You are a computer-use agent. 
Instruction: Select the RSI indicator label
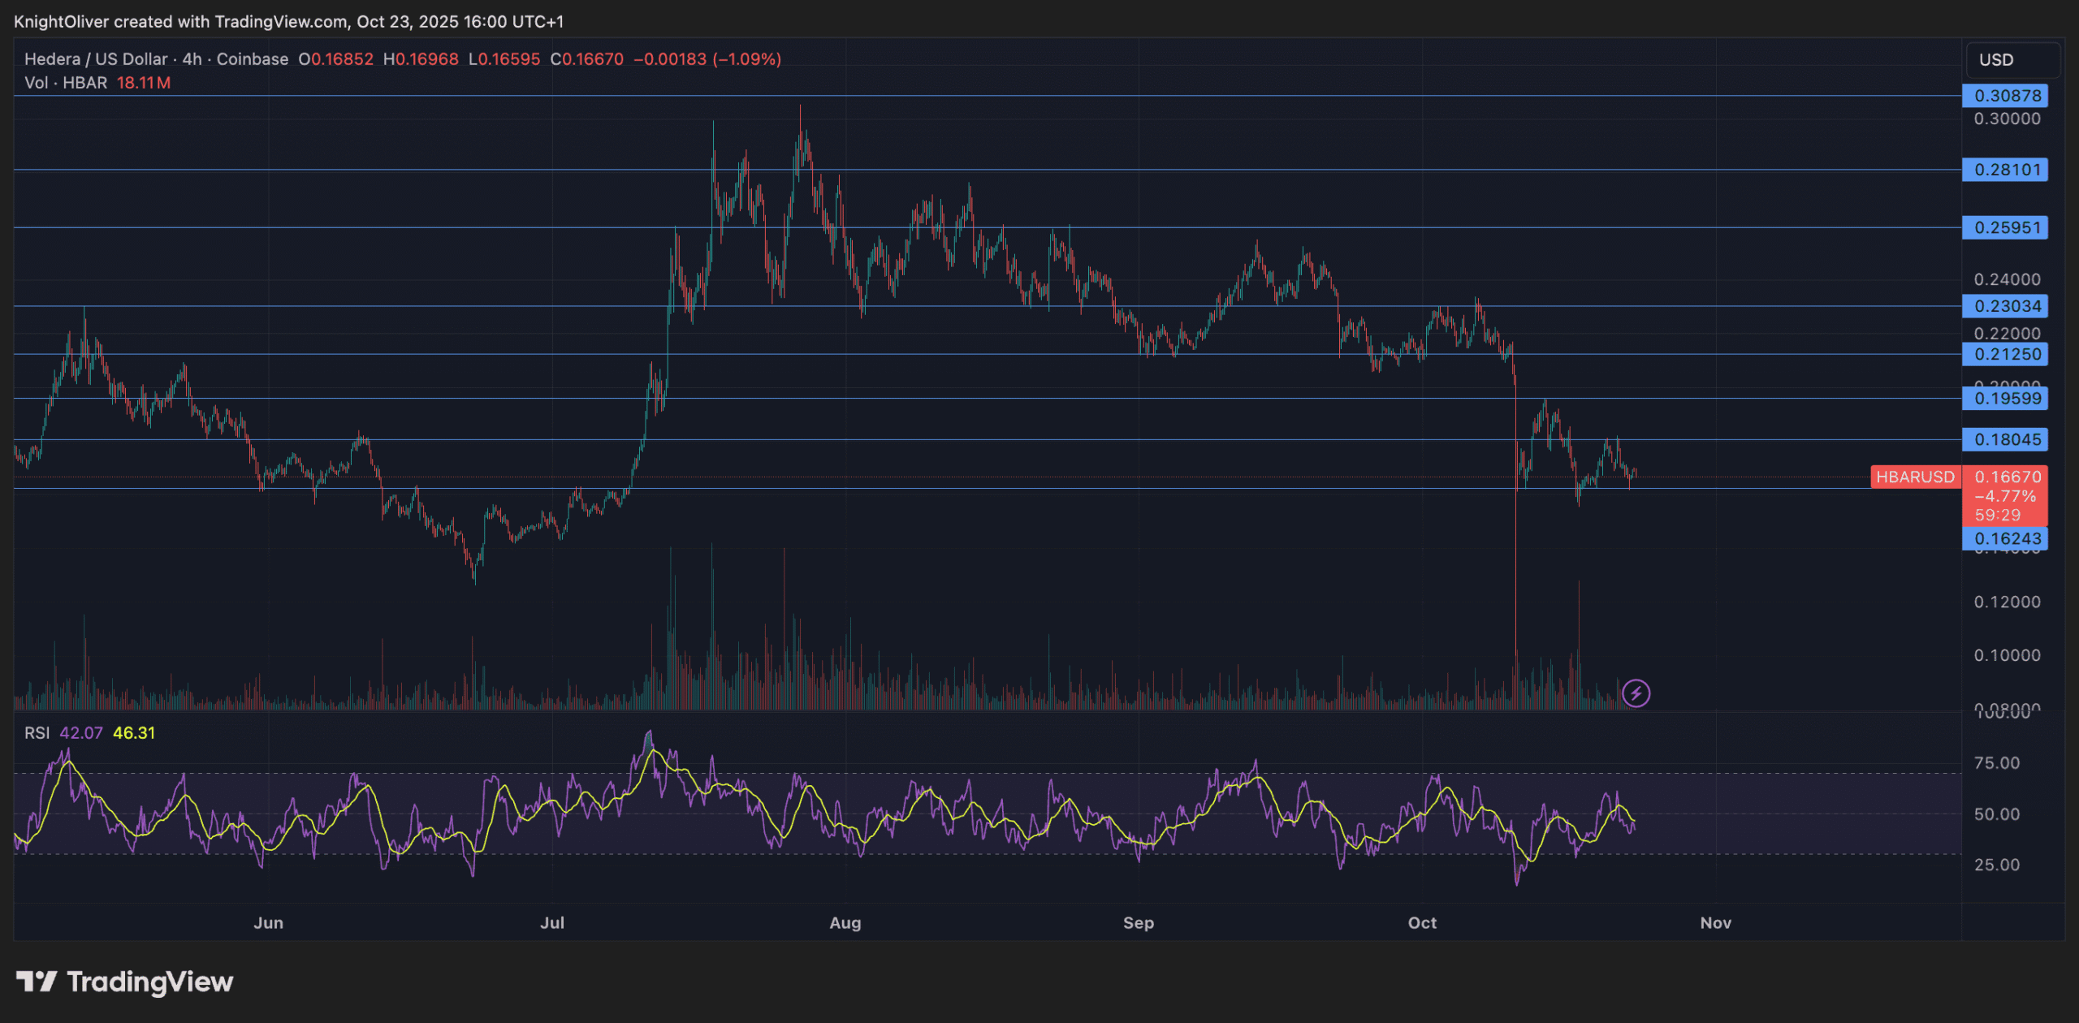click(x=37, y=732)
